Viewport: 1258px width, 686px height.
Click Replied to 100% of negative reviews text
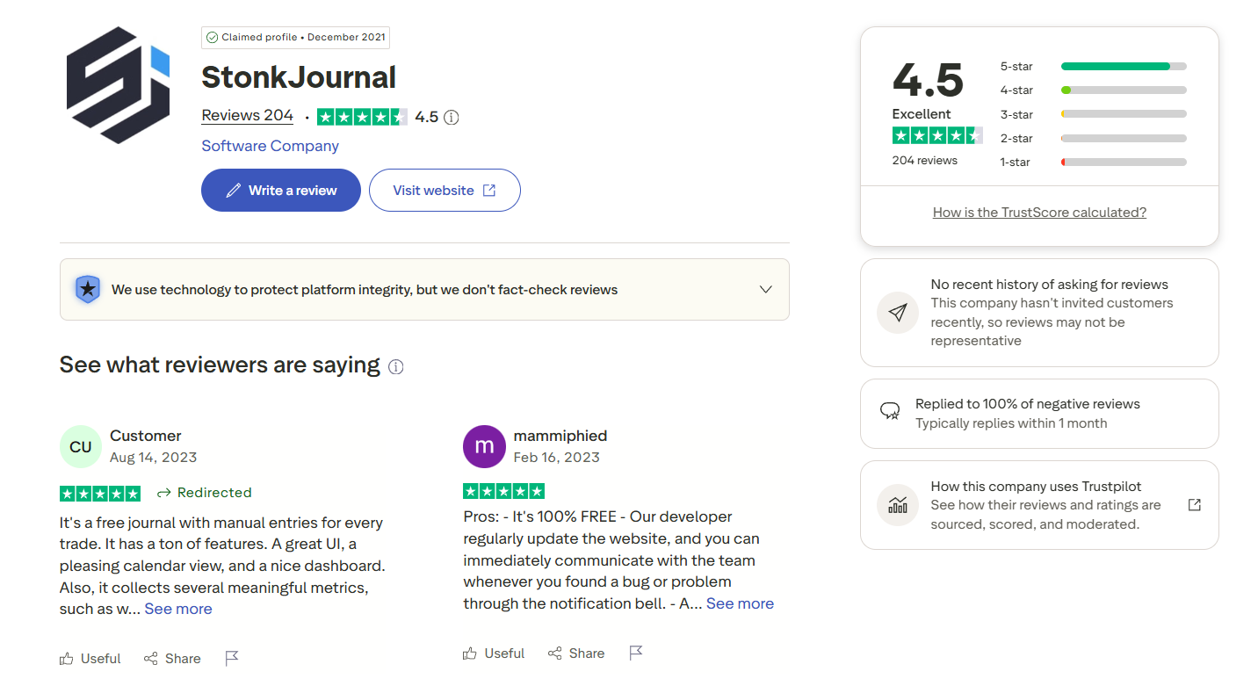tap(1028, 404)
